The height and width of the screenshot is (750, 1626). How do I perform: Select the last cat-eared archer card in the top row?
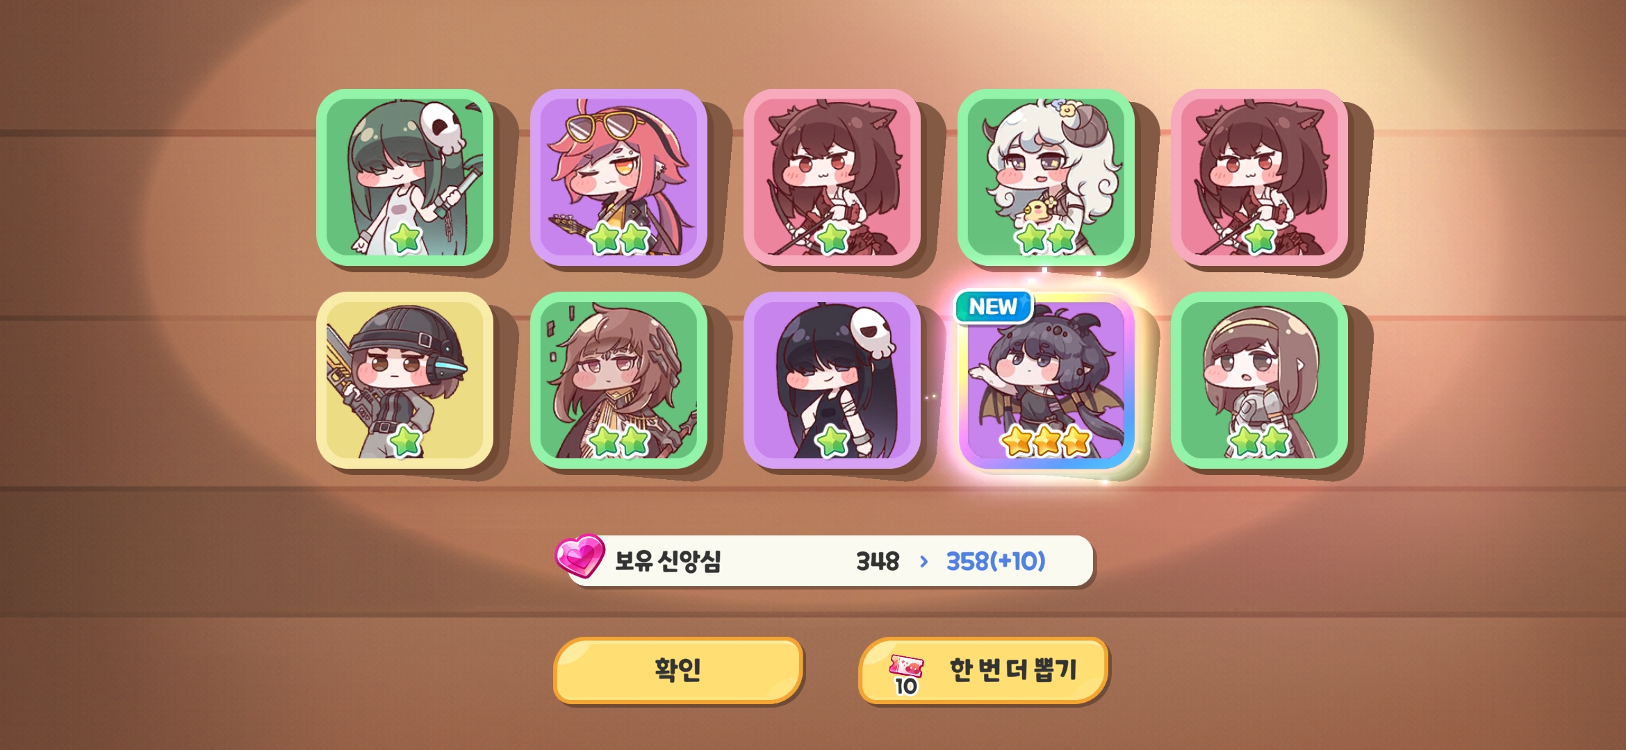tap(1259, 177)
